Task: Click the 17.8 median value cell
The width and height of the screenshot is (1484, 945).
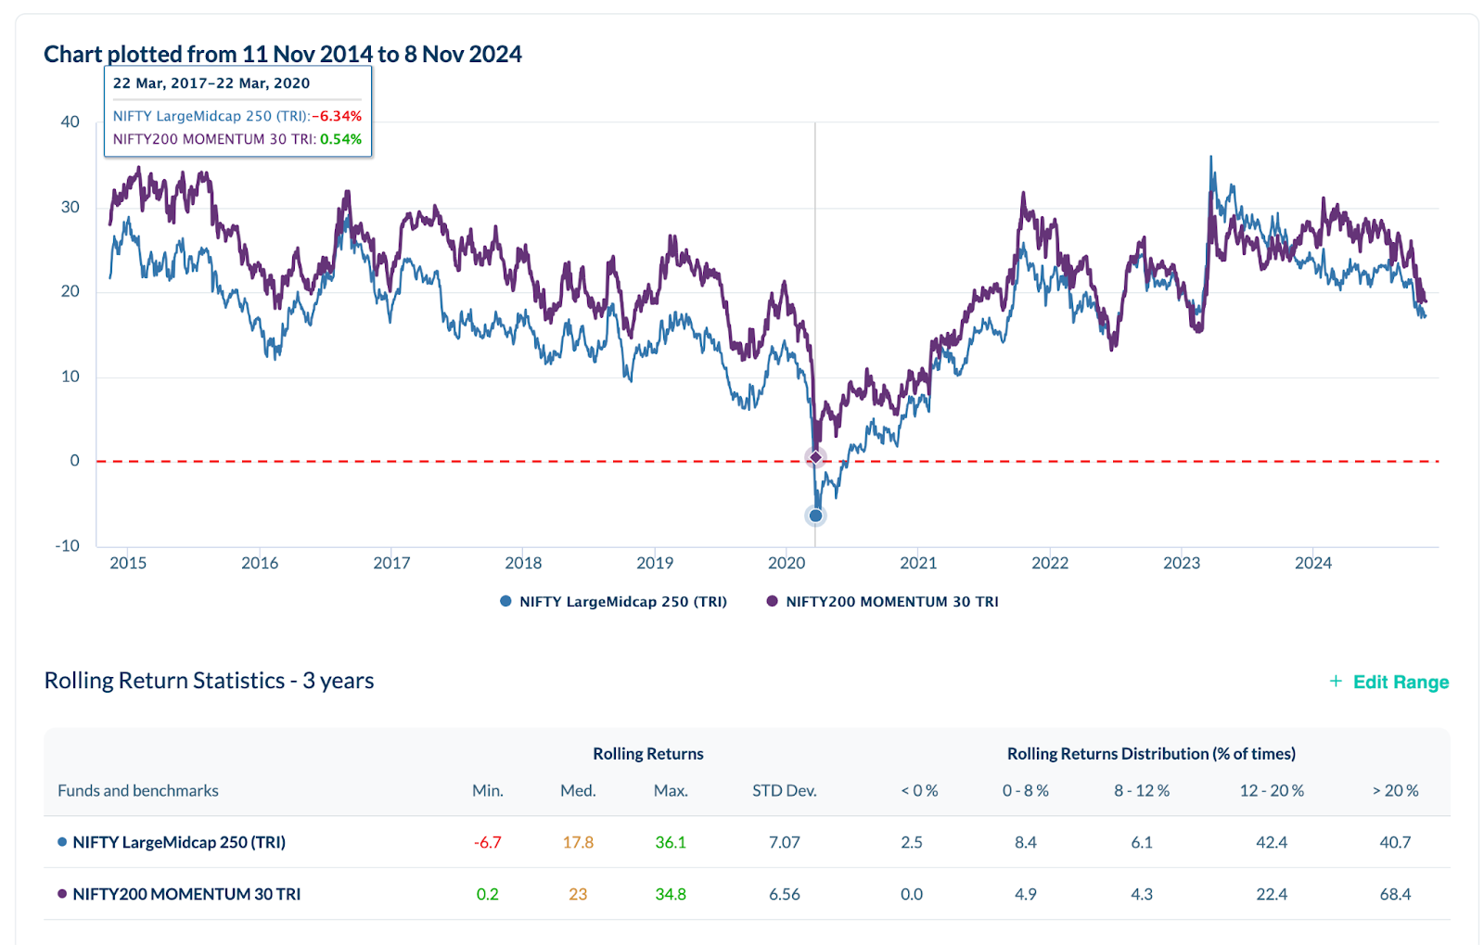Action: [x=578, y=842]
